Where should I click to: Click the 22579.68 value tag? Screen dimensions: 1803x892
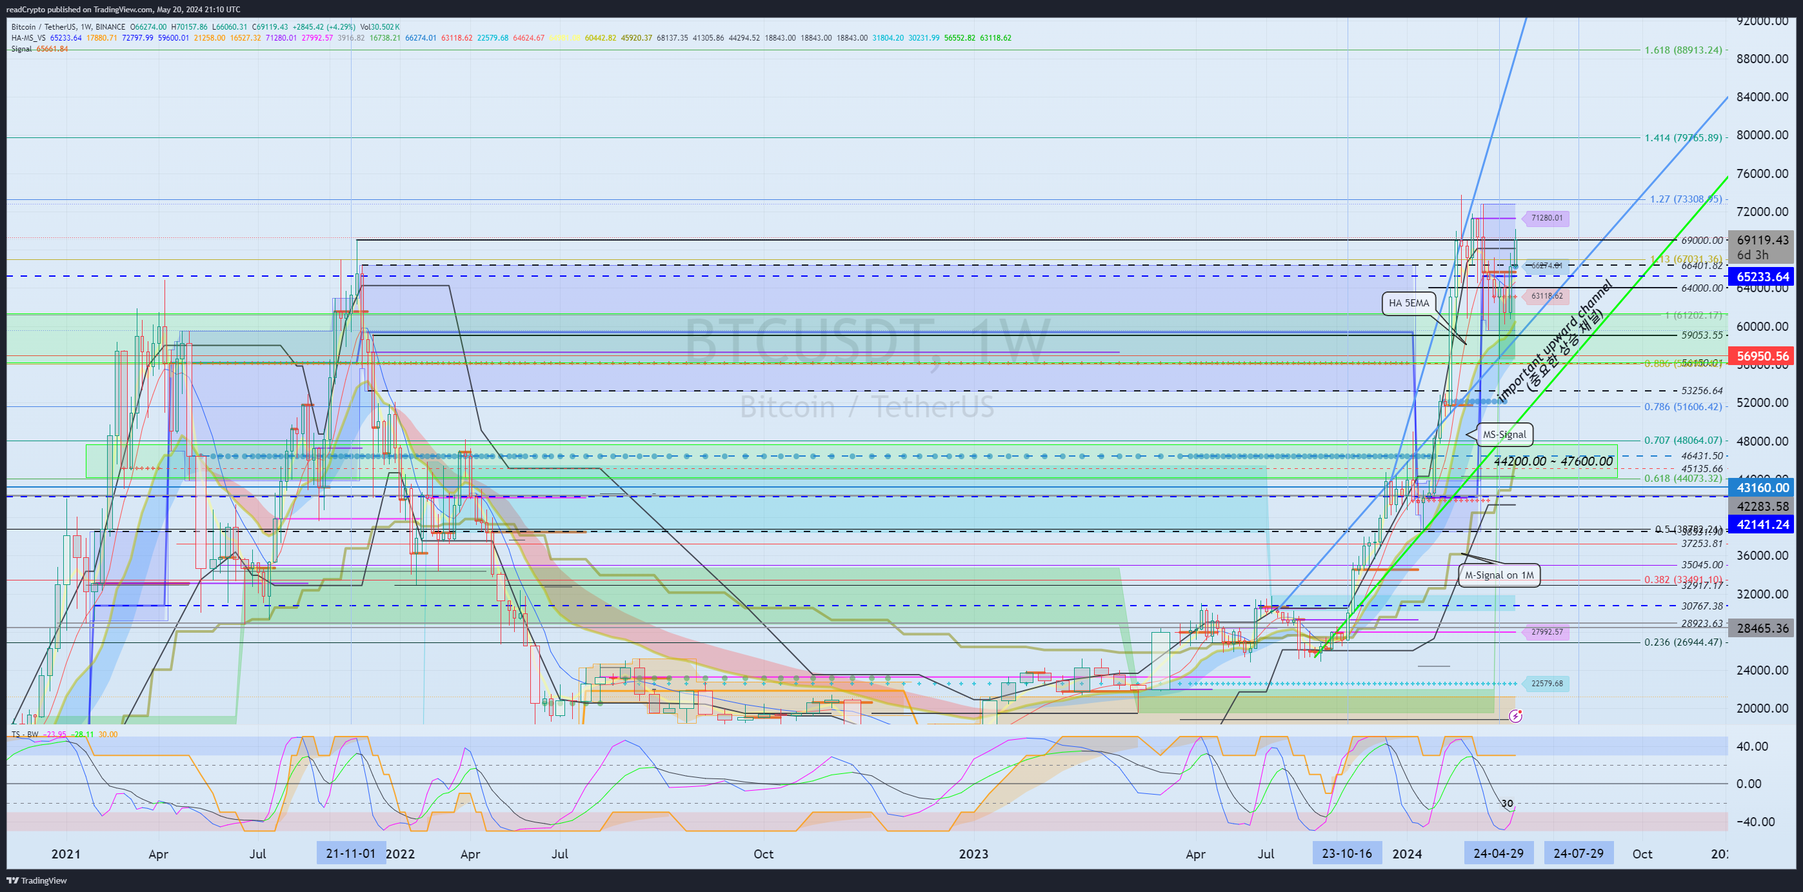1546,684
